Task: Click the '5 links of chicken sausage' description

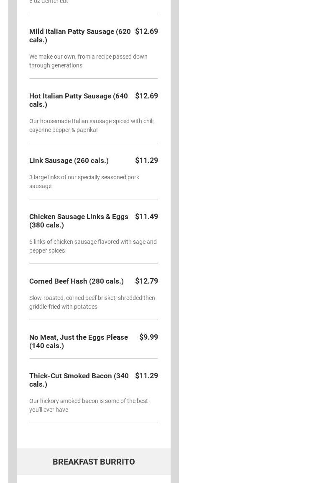Action: pos(93,246)
